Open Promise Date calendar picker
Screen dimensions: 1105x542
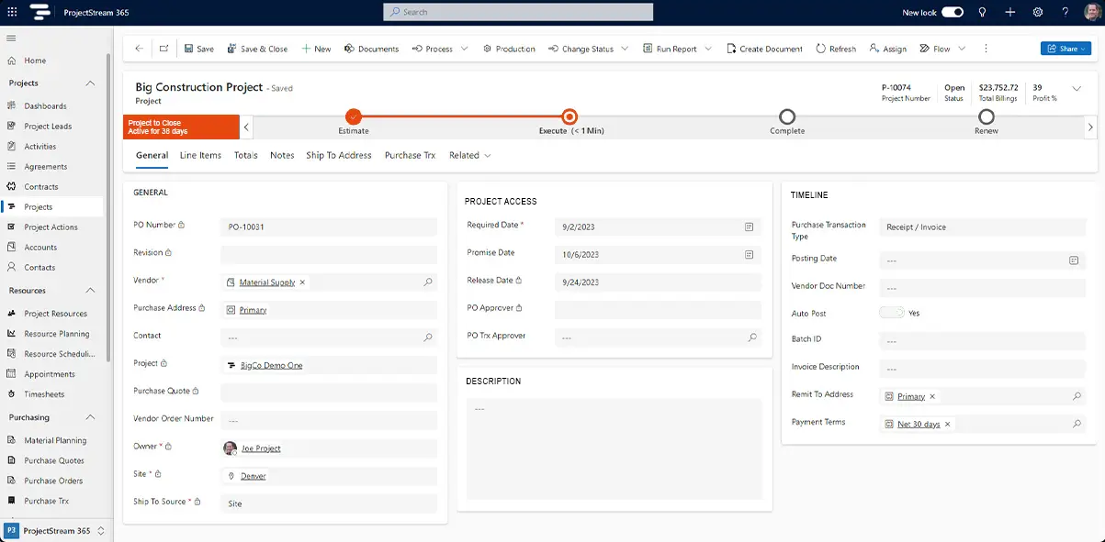coord(750,254)
